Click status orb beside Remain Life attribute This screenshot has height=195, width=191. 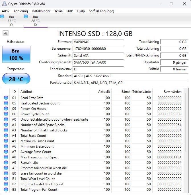coord(6,163)
